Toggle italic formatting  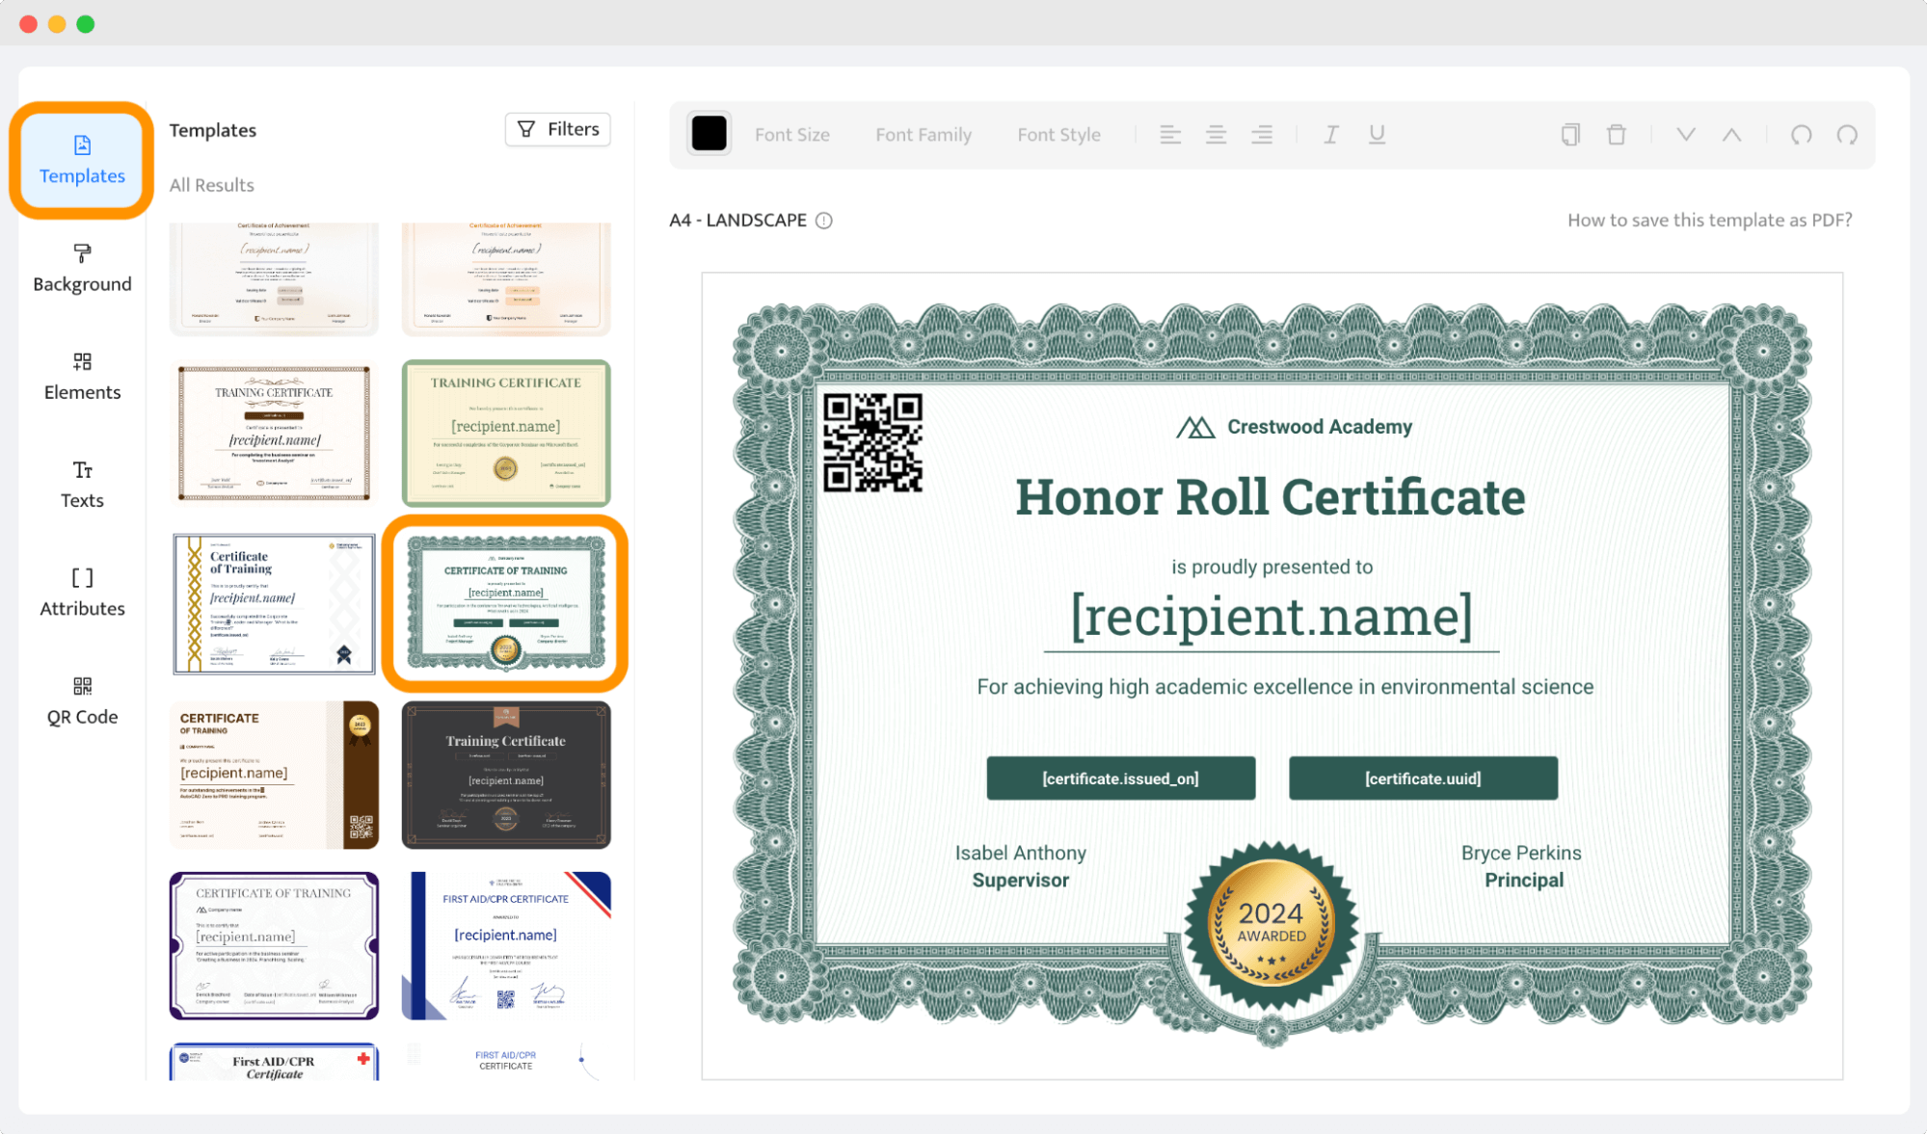1330,135
